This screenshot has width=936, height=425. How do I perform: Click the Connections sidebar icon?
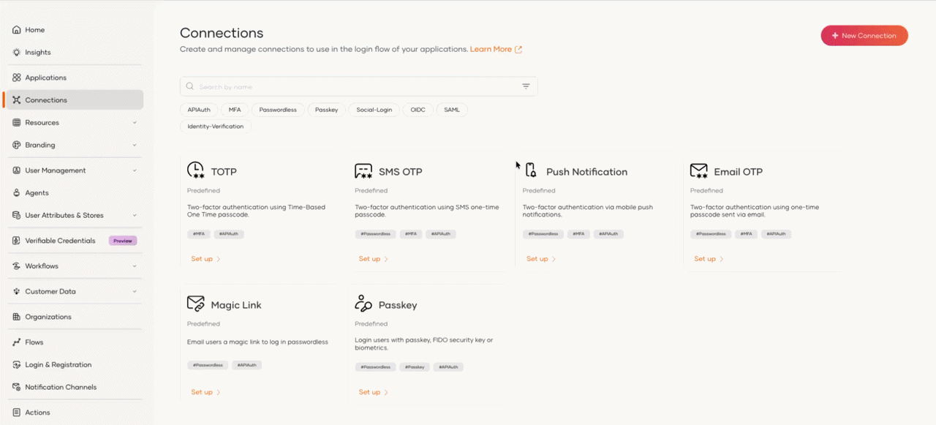pyautogui.click(x=17, y=100)
